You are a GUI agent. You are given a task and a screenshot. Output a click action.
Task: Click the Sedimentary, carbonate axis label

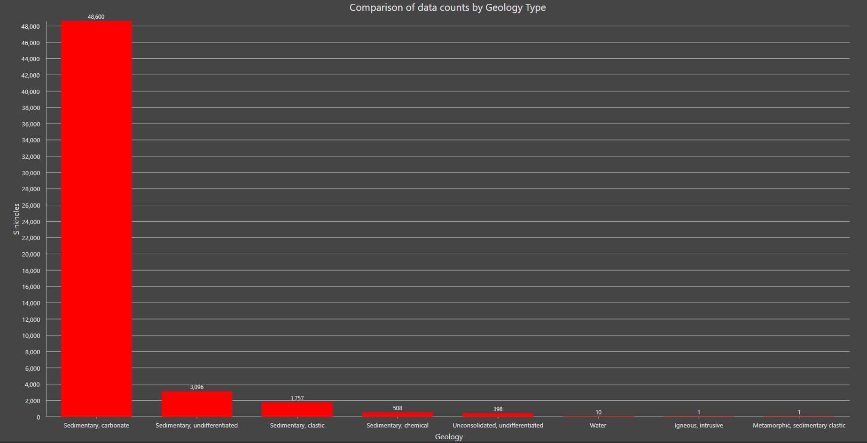[96, 426]
